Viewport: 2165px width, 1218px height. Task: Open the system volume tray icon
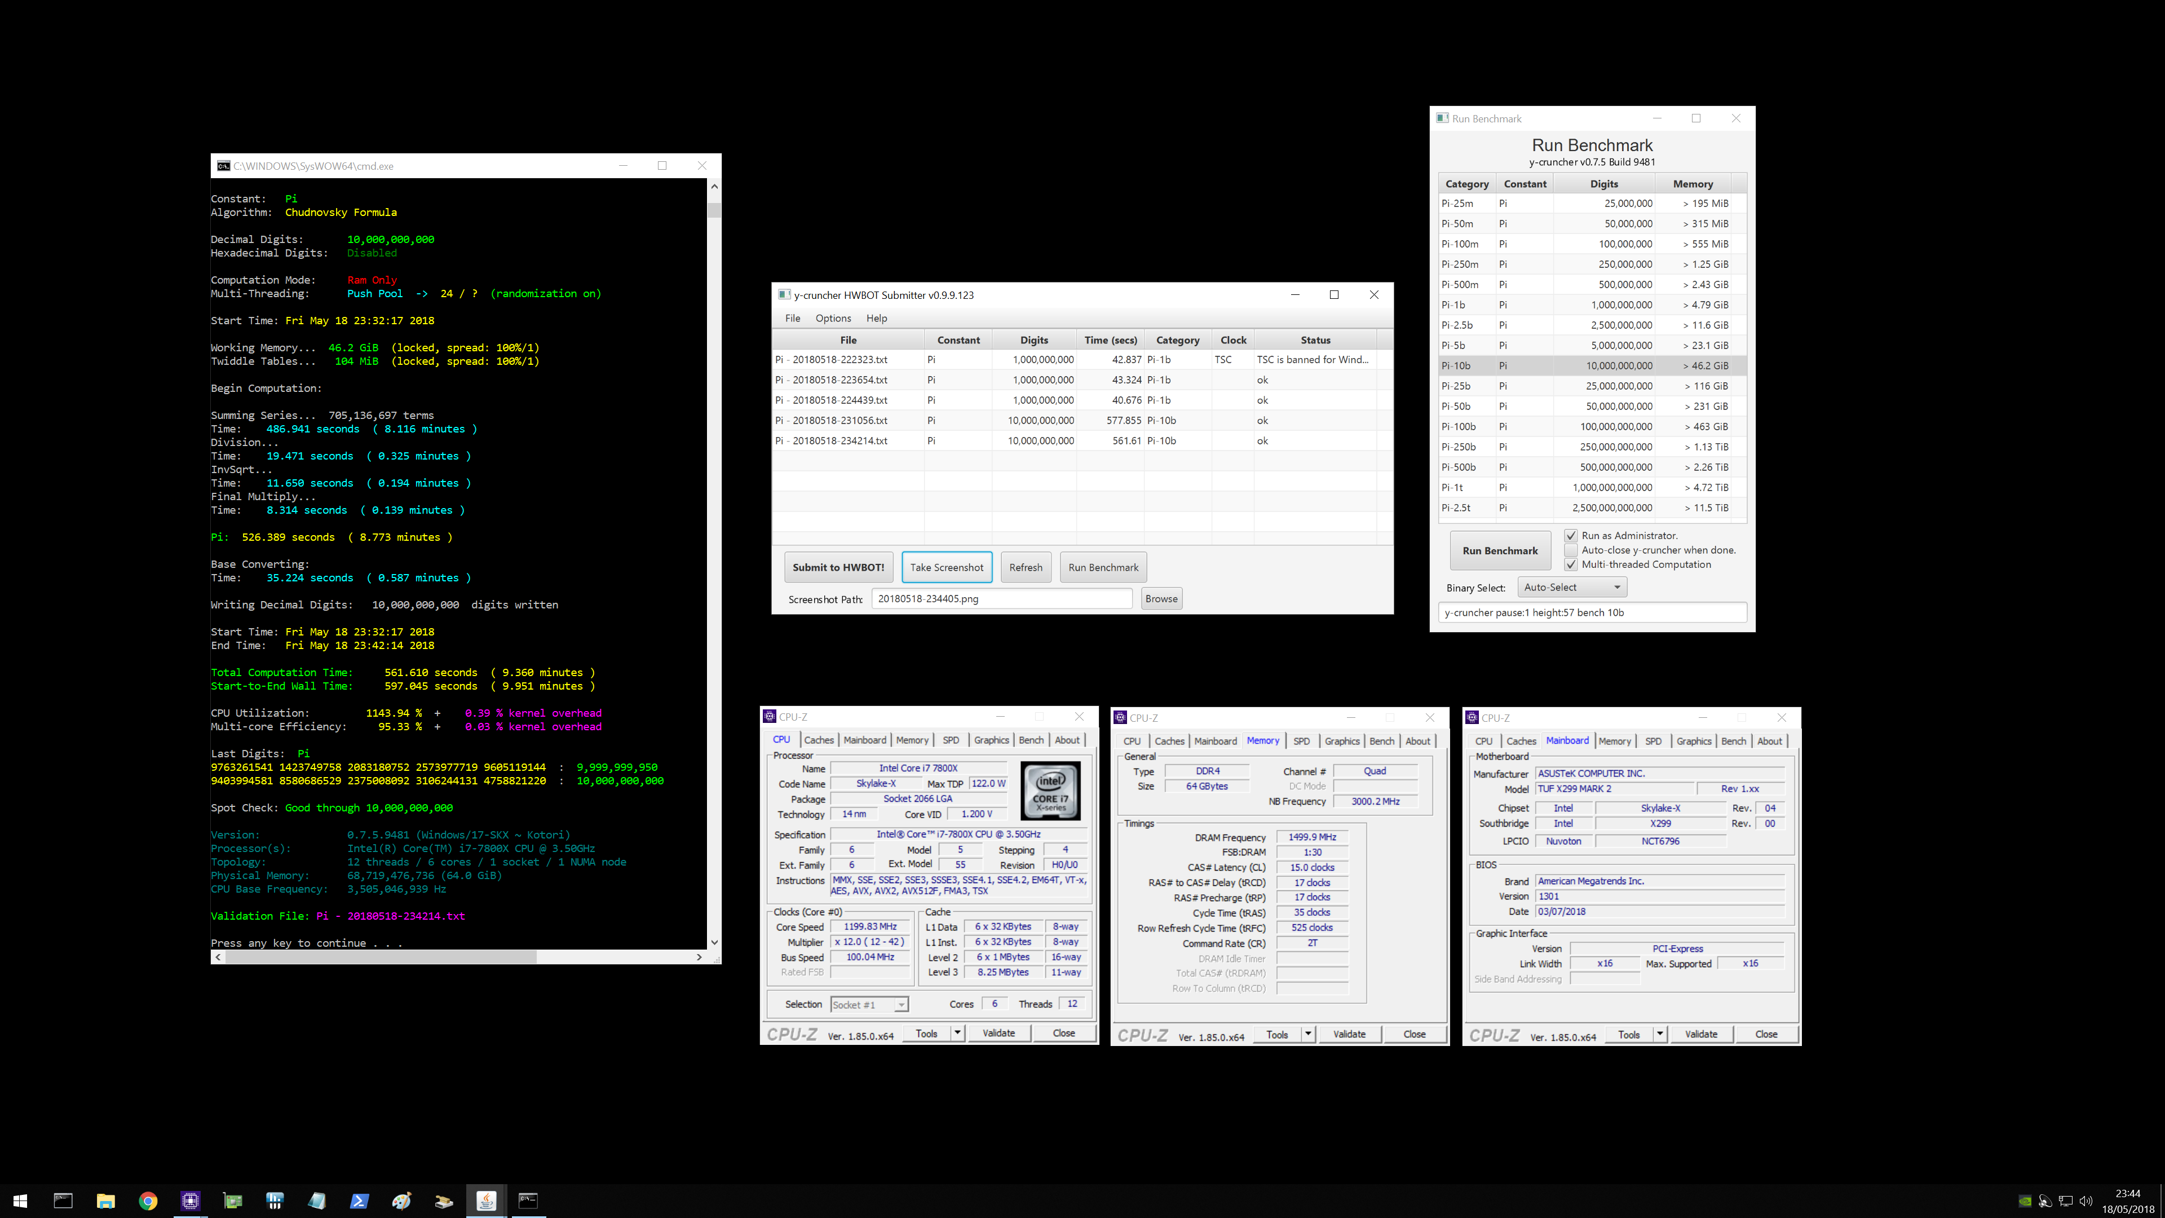[x=2086, y=1201]
